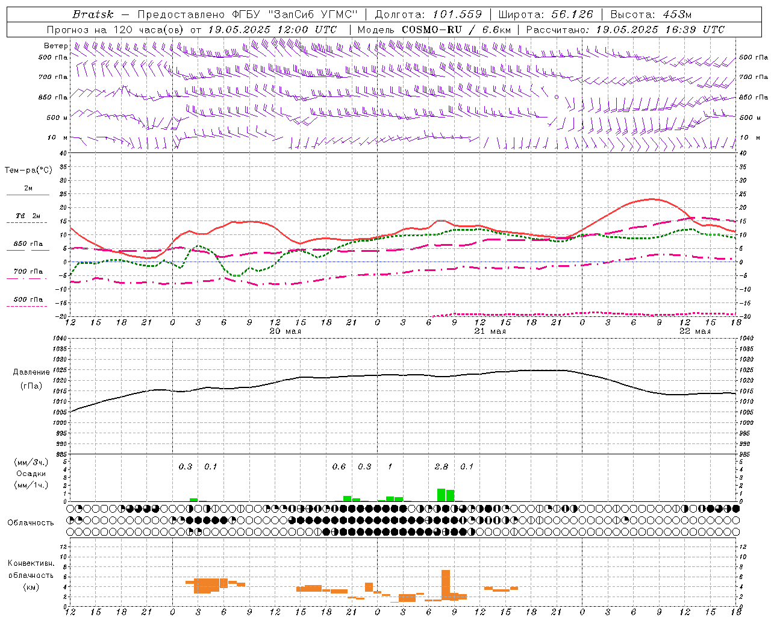Click the tallest green precipitation bar
Viewport: 771px width, 617px height.
tap(442, 495)
